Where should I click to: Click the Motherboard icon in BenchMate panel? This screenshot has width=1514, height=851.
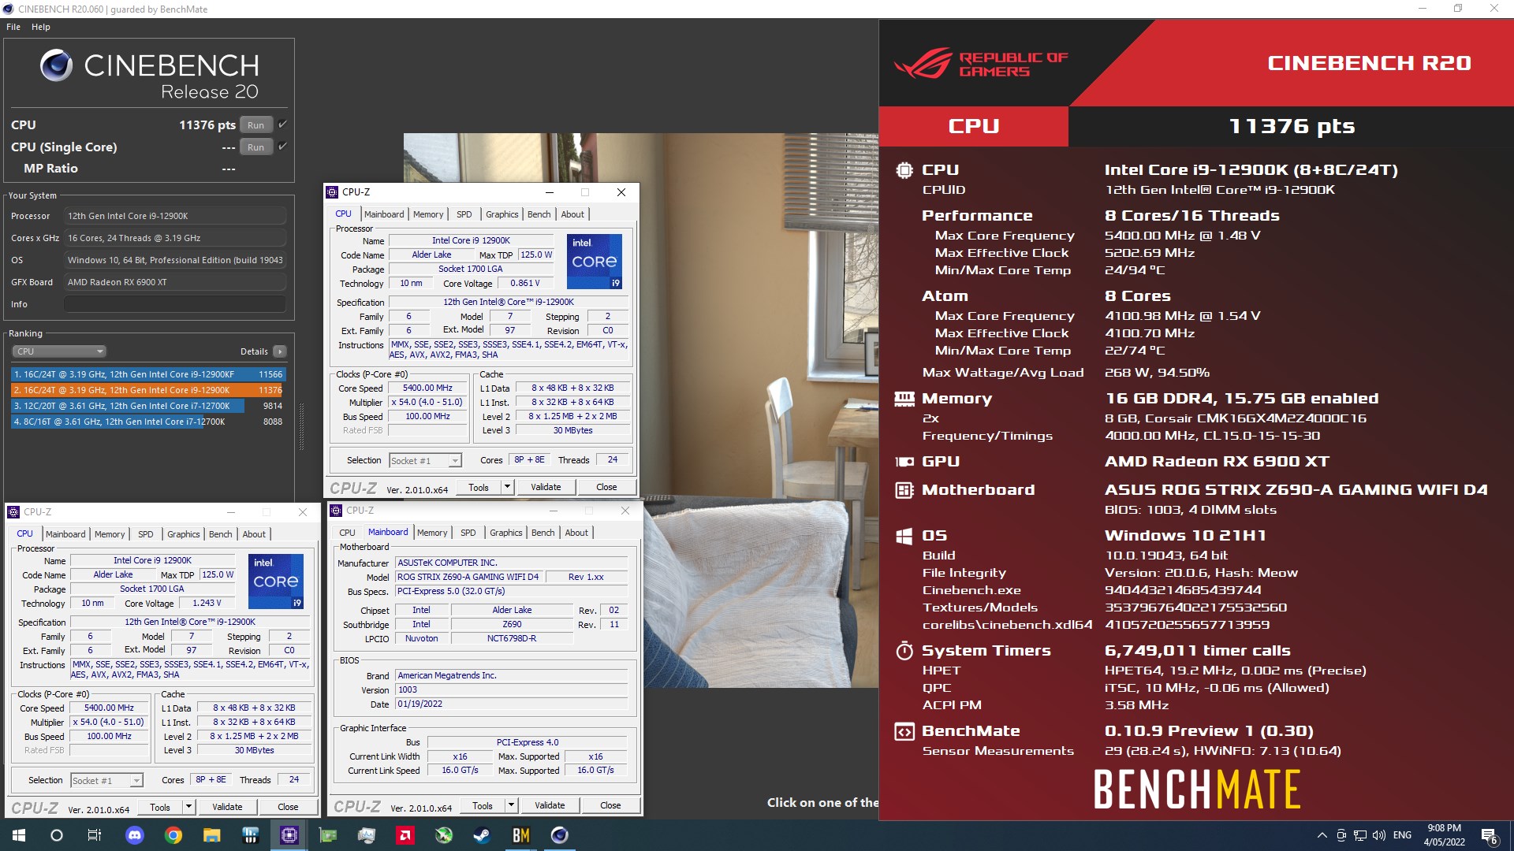(x=904, y=490)
